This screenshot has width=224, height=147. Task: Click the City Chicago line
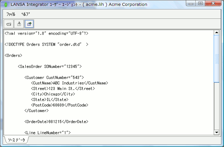point(53,94)
